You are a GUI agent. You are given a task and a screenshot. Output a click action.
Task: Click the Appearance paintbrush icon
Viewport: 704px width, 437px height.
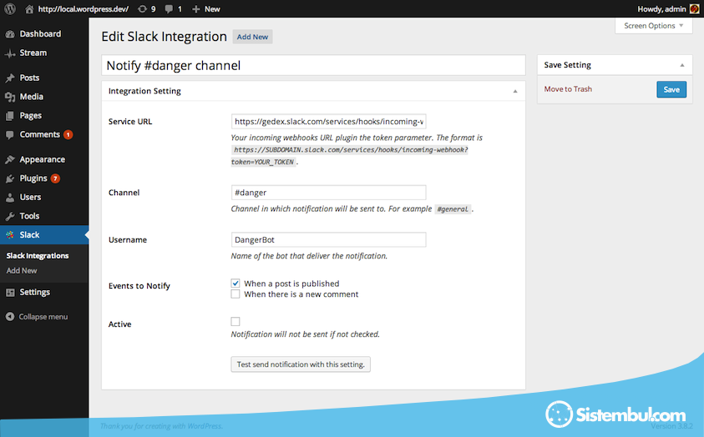(10, 159)
